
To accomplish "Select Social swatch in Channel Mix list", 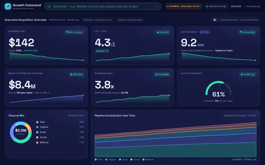I will 37,138.
